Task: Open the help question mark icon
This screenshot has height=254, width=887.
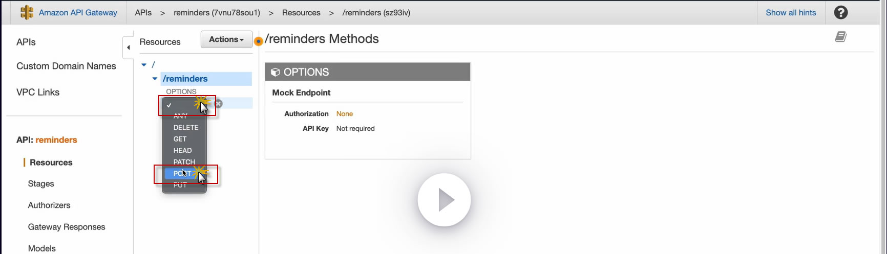Action: pyautogui.click(x=840, y=12)
